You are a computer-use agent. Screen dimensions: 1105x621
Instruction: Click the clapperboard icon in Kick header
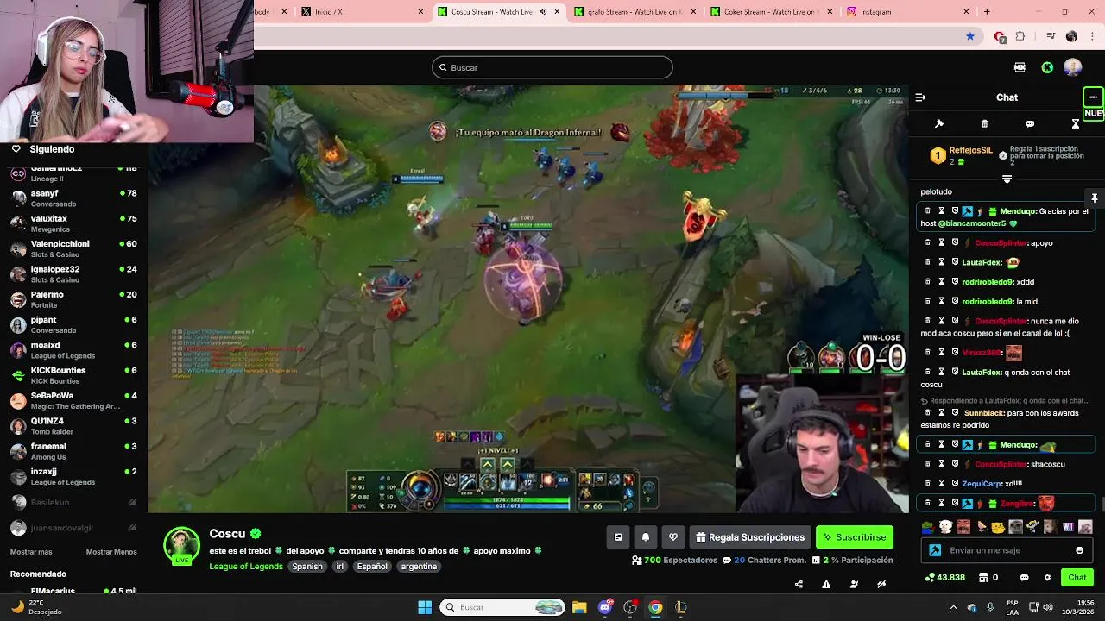tap(1020, 67)
